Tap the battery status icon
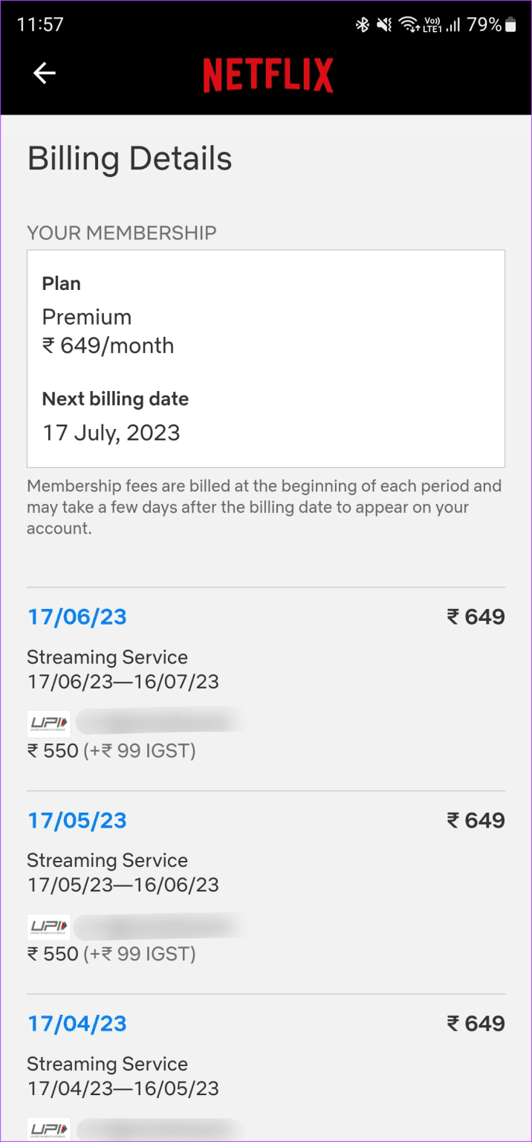532x1142 pixels. point(510,25)
